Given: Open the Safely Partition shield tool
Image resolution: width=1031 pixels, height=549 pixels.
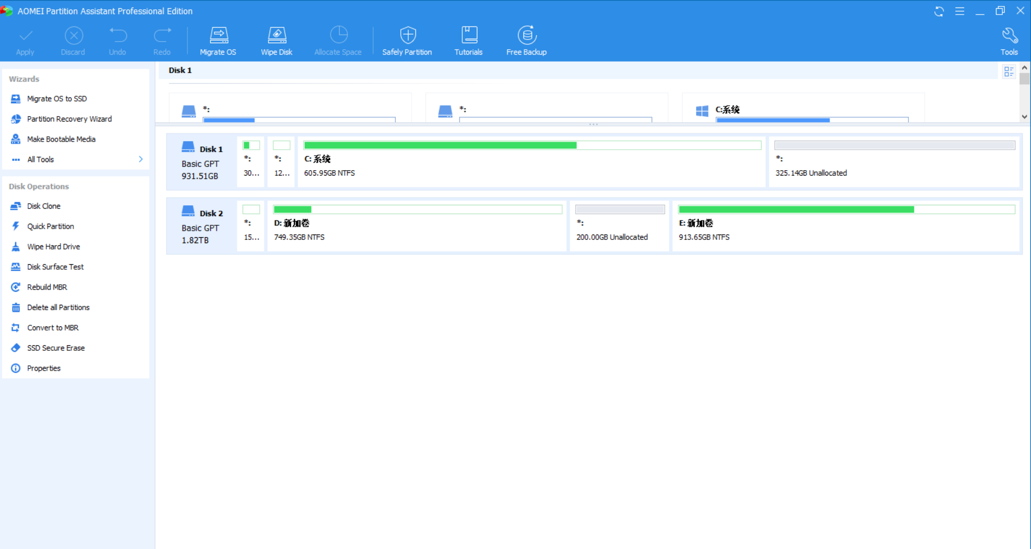Looking at the screenshot, I should click(x=407, y=41).
